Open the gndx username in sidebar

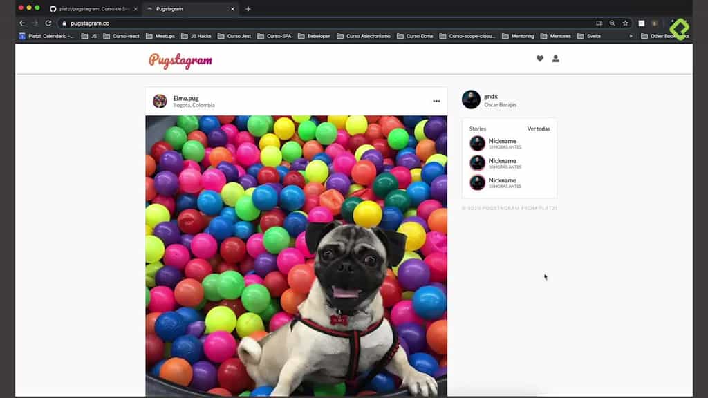coord(491,96)
